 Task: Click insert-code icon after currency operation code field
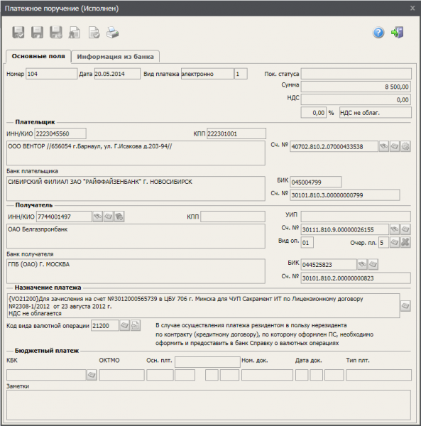(x=136, y=325)
